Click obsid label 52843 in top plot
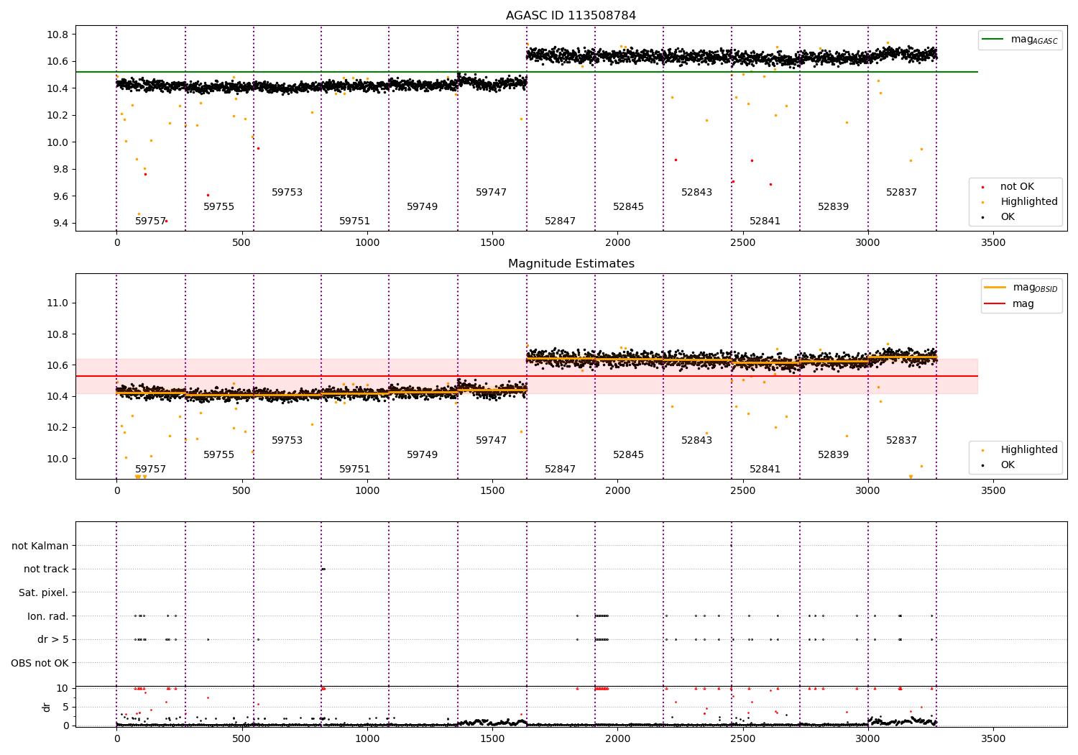This screenshot has width=1078, height=755. tap(696, 193)
